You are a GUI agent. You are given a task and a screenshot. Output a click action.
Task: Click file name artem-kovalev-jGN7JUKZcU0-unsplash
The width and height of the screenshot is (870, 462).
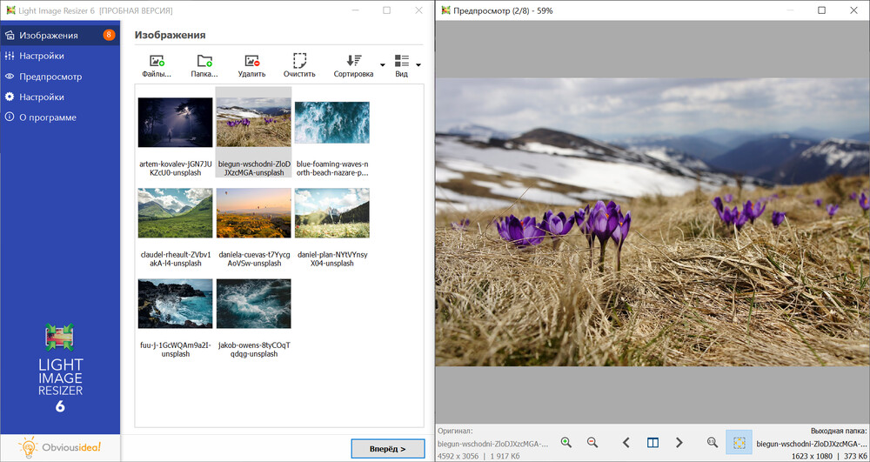point(175,168)
